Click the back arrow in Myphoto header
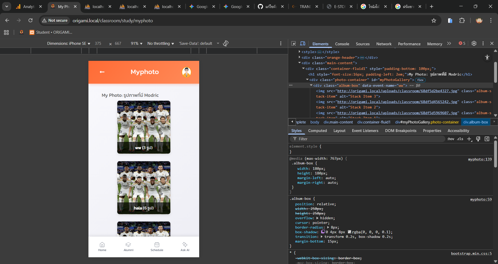 102,72
